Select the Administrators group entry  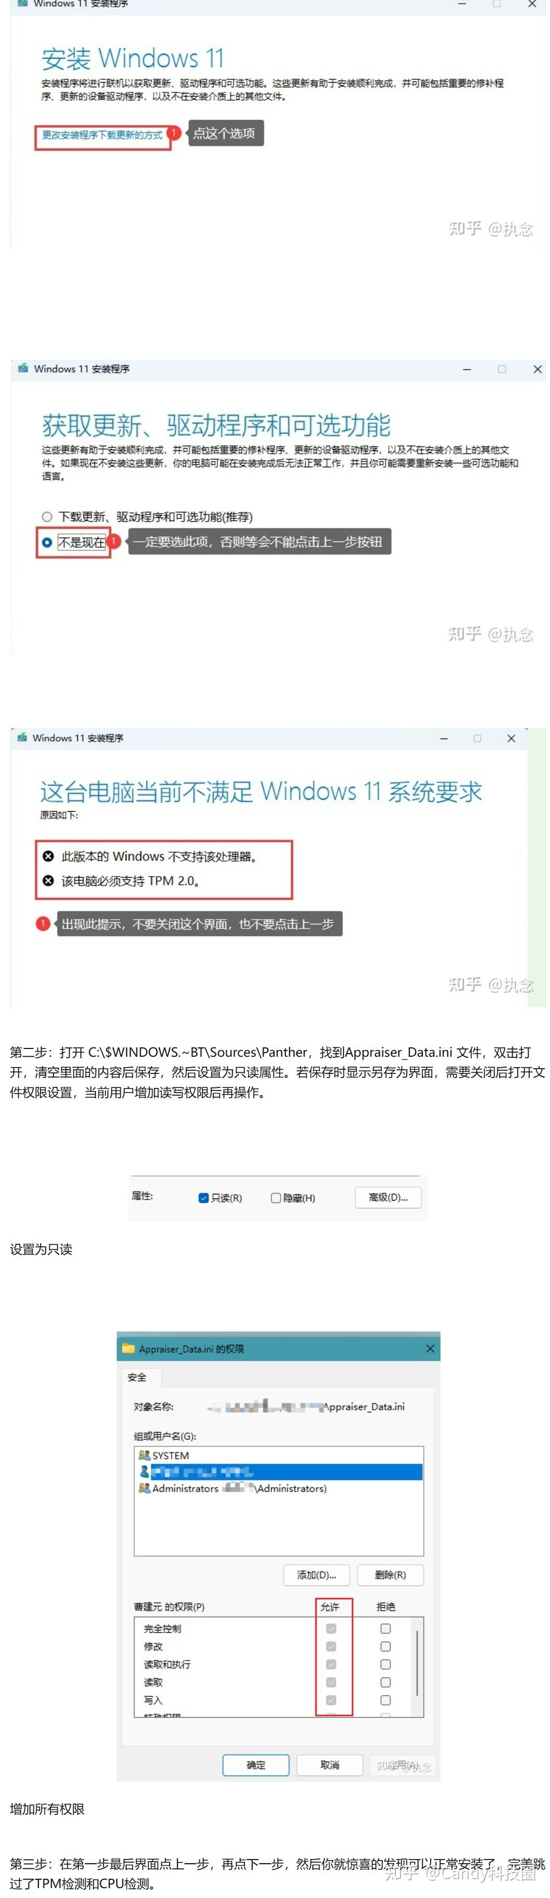(x=278, y=1488)
